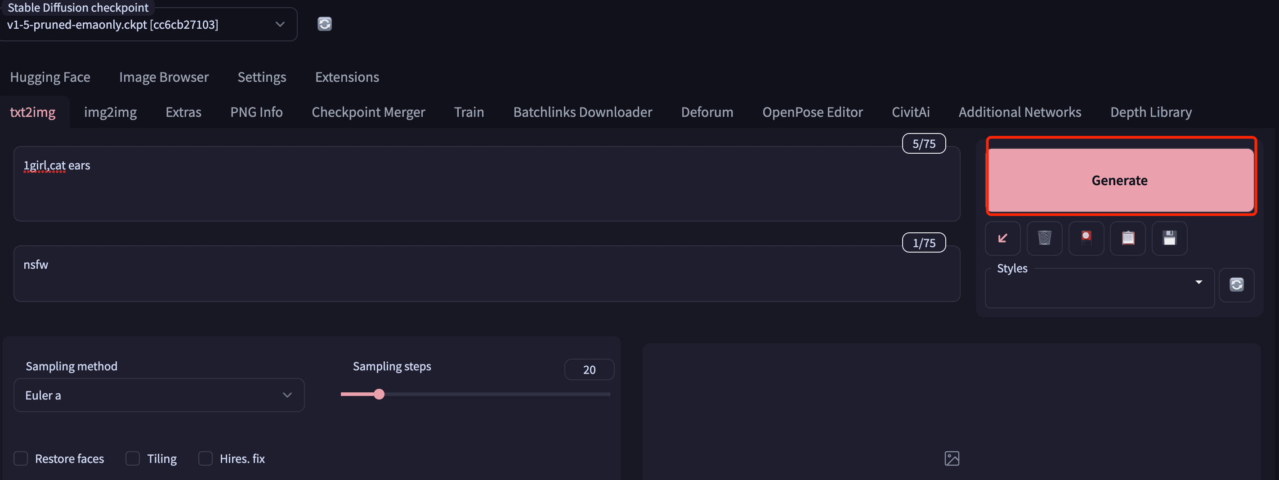
Task: Open the OpenPose Editor tab
Action: click(812, 112)
